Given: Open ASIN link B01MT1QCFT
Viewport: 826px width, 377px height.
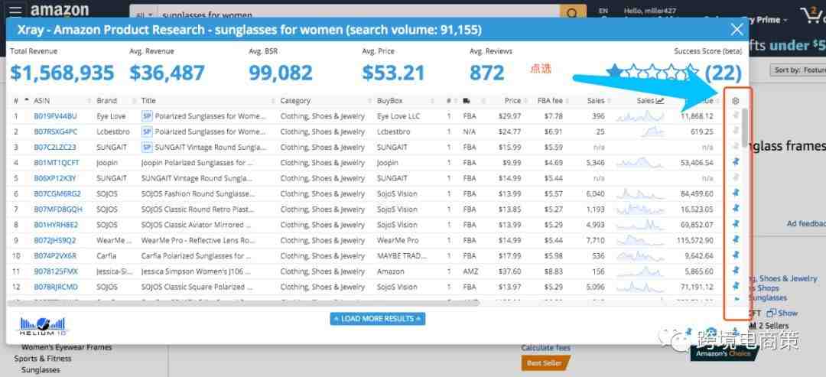Looking at the screenshot, I should 57,163.
